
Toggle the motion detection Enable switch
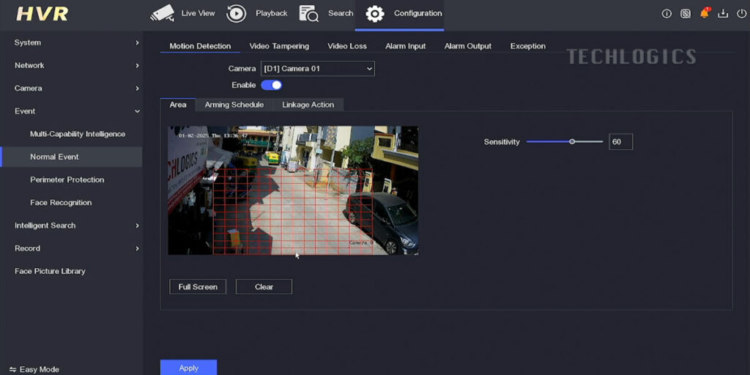click(x=271, y=85)
